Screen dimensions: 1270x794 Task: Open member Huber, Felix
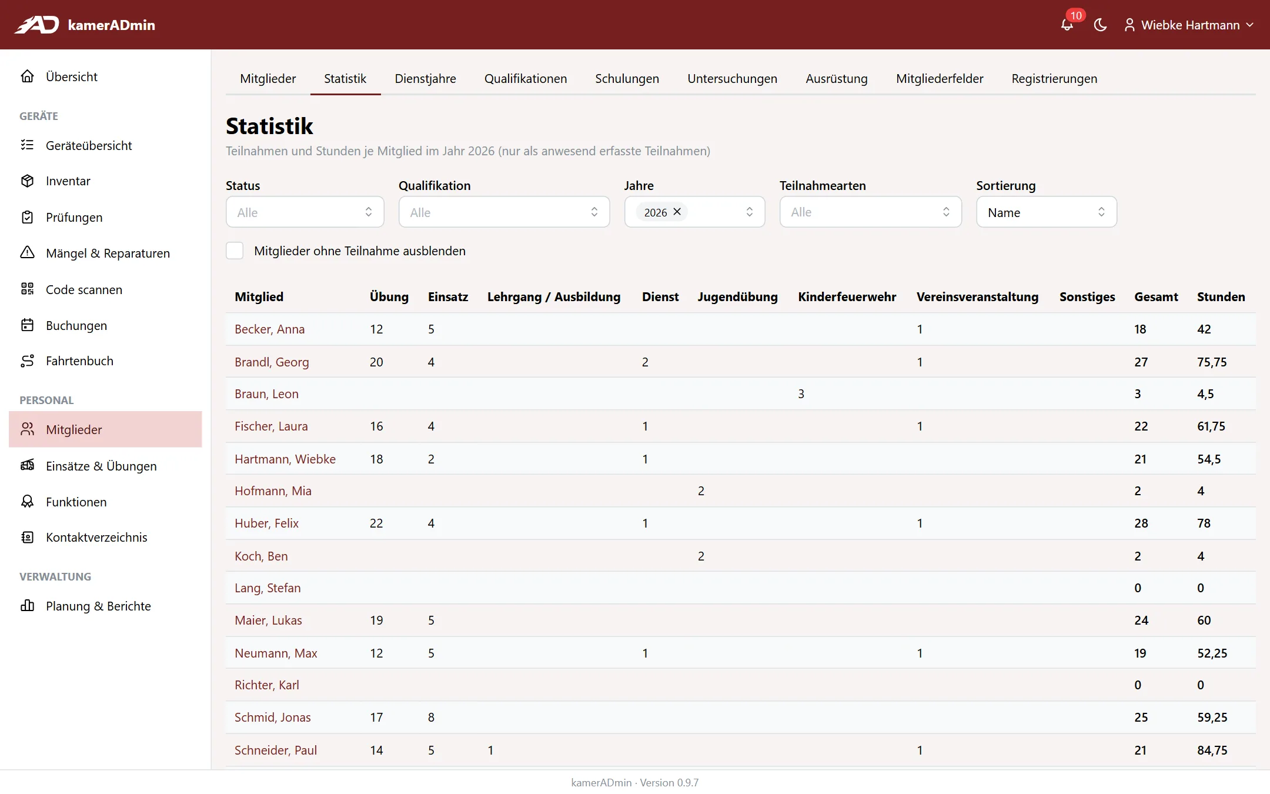click(x=266, y=523)
